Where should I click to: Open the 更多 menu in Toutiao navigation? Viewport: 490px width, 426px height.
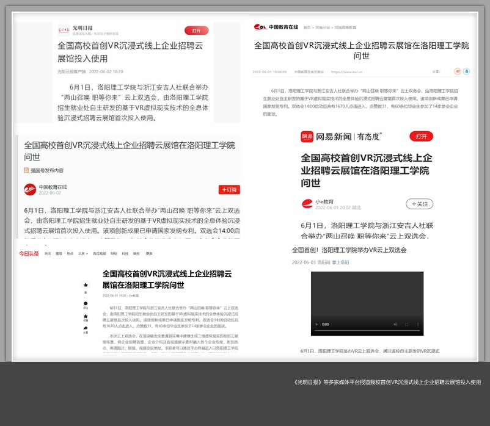[x=149, y=253]
